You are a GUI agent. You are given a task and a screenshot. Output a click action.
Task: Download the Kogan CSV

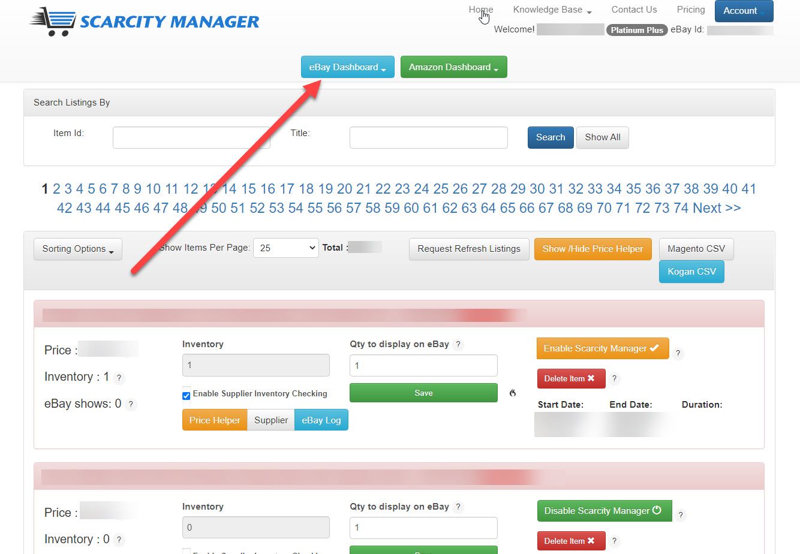pyautogui.click(x=691, y=272)
